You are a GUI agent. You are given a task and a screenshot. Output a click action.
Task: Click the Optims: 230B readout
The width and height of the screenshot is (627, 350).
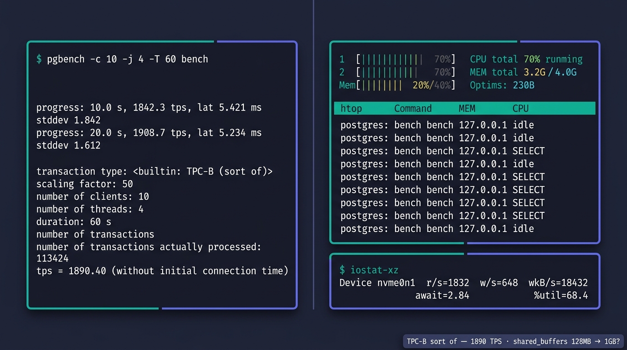pyautogui.click(x=502, y=85)
